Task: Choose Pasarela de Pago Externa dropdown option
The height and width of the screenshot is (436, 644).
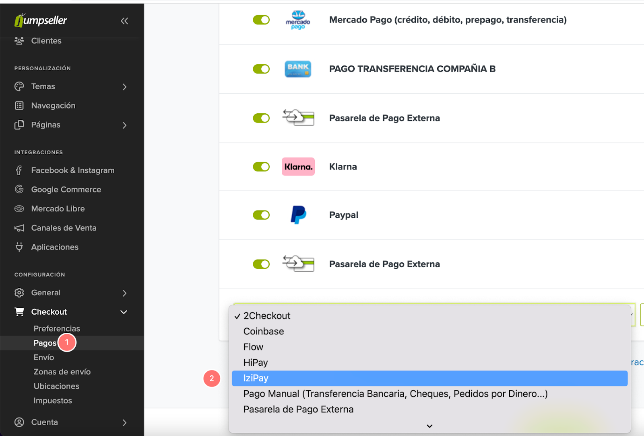Action: point(429,409)
